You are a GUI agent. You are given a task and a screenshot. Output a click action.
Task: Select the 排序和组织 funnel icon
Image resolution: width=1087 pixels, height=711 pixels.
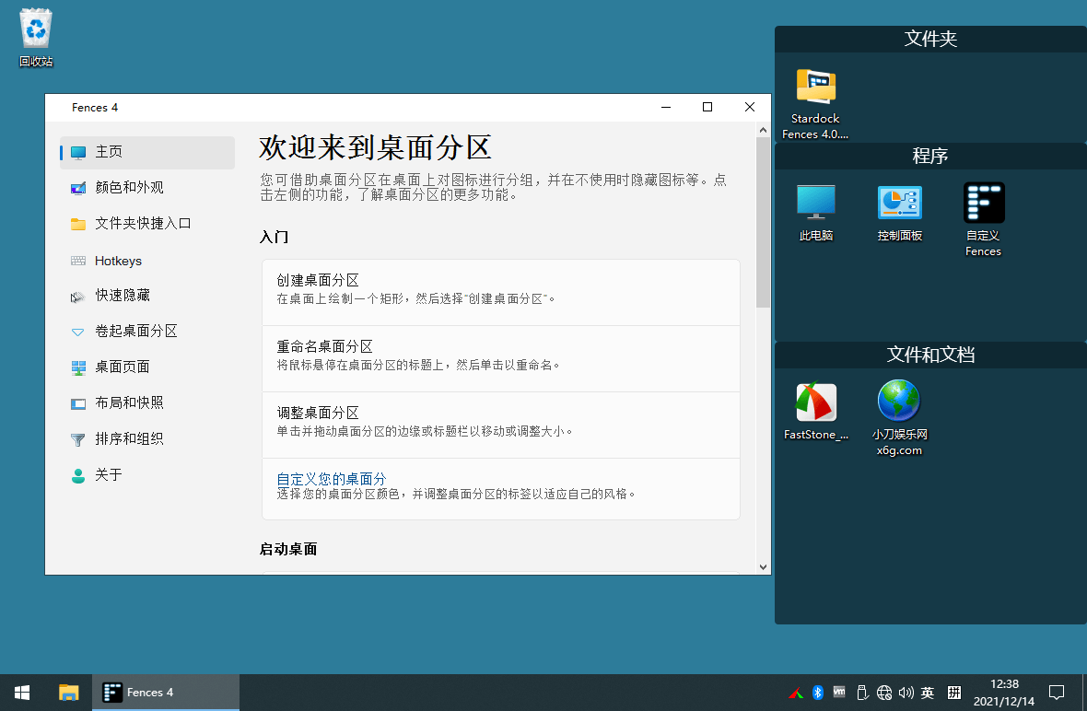[x=79, y=438]
